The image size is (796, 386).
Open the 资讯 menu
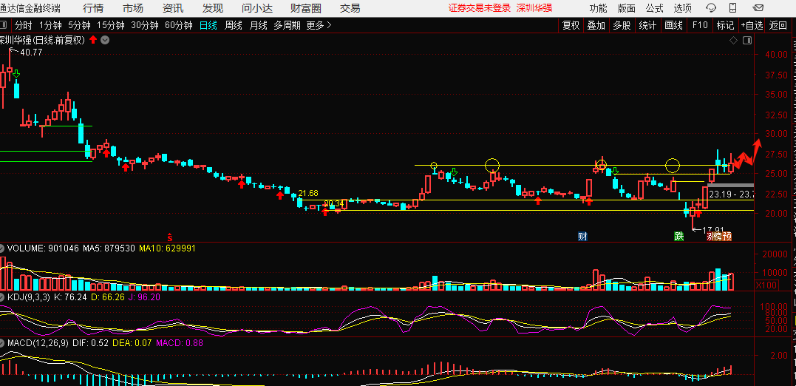point(173,8)
